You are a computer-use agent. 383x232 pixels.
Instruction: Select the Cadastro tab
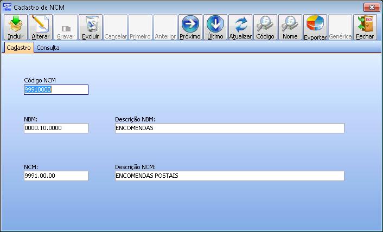click(18, 48)
